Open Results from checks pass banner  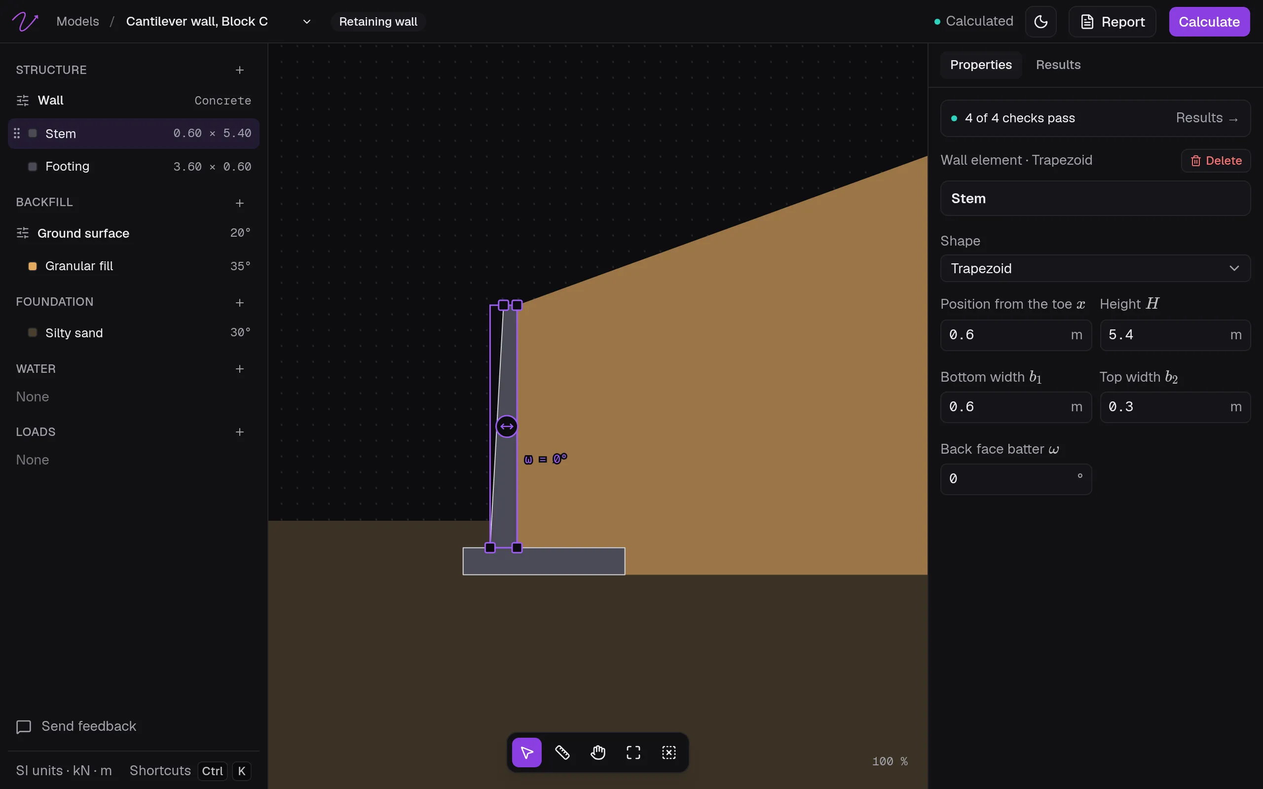coord(1207,118)
